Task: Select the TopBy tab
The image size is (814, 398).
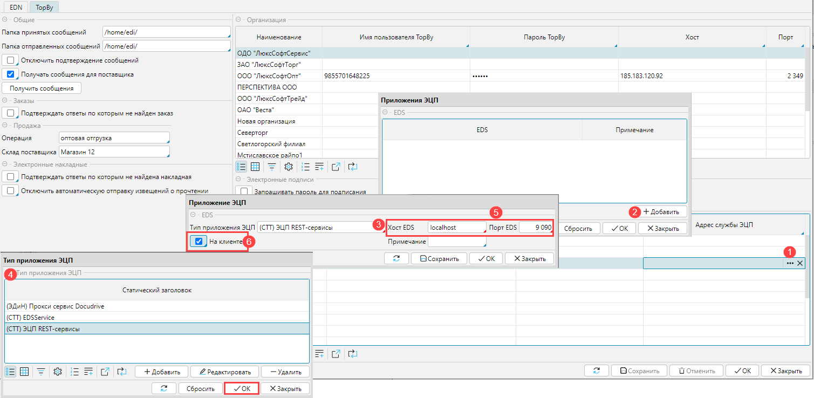Action: point(44,8)
